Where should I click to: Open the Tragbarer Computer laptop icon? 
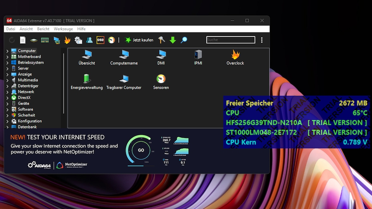124,79
